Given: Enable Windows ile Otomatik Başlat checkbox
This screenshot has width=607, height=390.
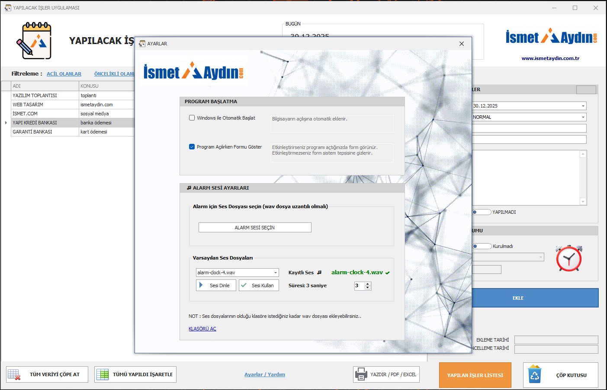Looking at the screenshot, I should 192,118.
